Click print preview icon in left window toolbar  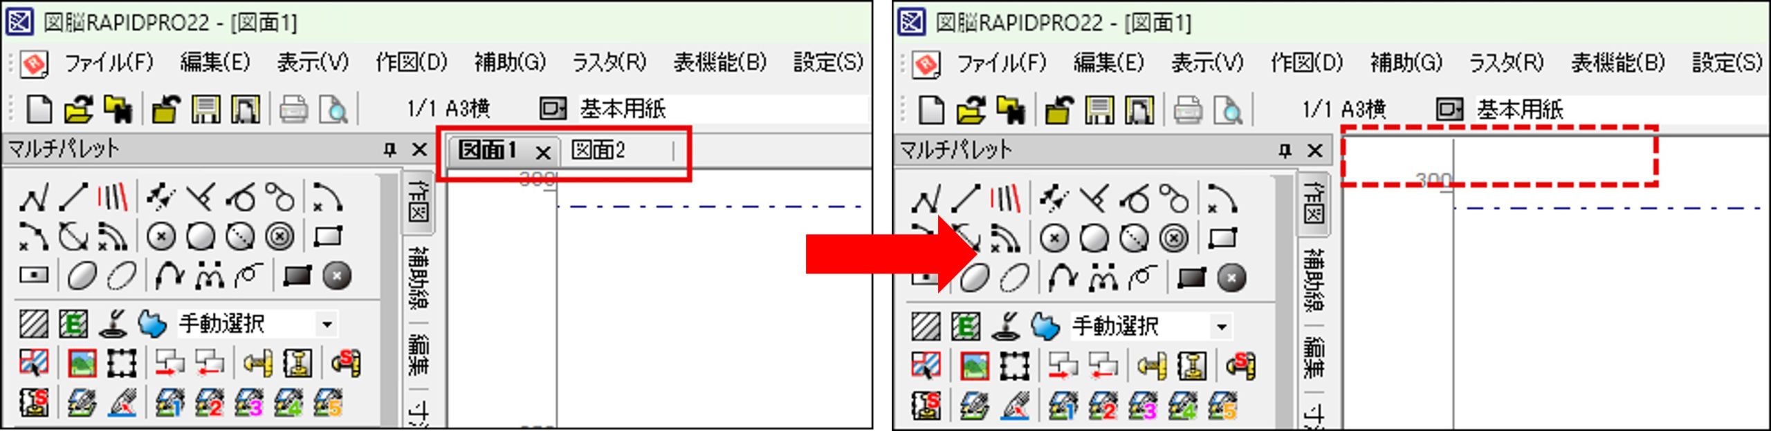(x=334, y=109)
